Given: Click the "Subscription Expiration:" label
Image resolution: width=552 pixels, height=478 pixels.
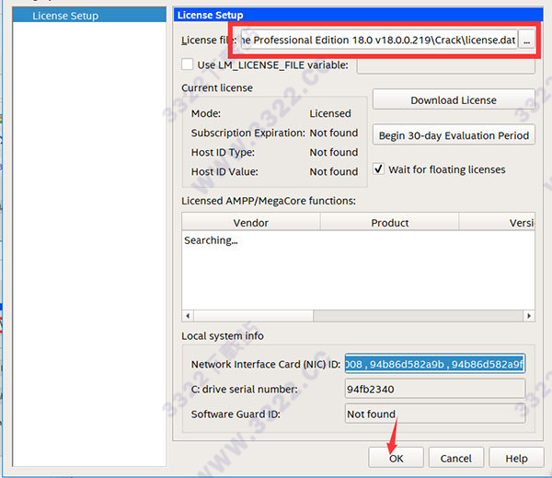Looking at the screenshot, I should pyautogui.click(x=248, y=133).
